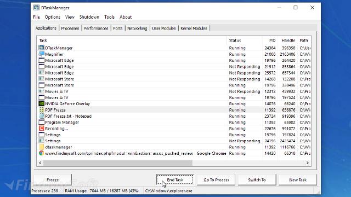Click the Magnifier app icon
Screen dimensions: 351x197
(x=42, y=54)
